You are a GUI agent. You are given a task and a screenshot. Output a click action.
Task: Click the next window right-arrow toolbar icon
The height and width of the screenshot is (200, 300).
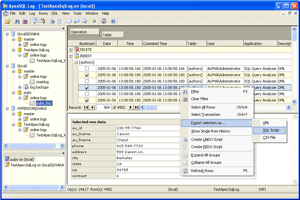pyautogui.click(x=84, y=21)
